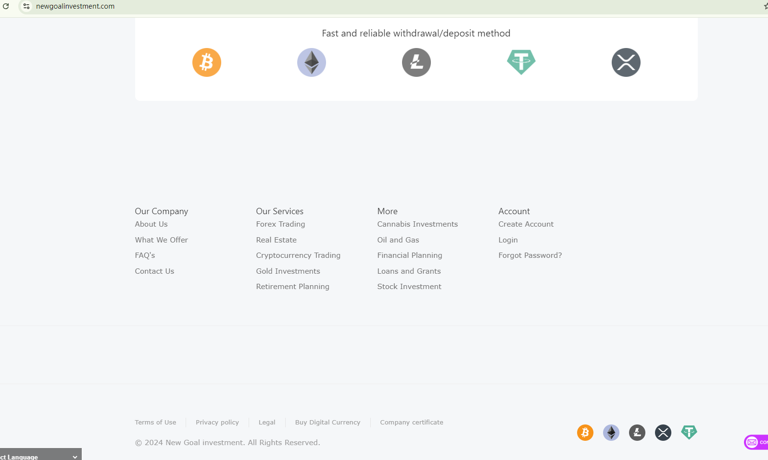Click the large Litecoin icon

tap(416, 62)
